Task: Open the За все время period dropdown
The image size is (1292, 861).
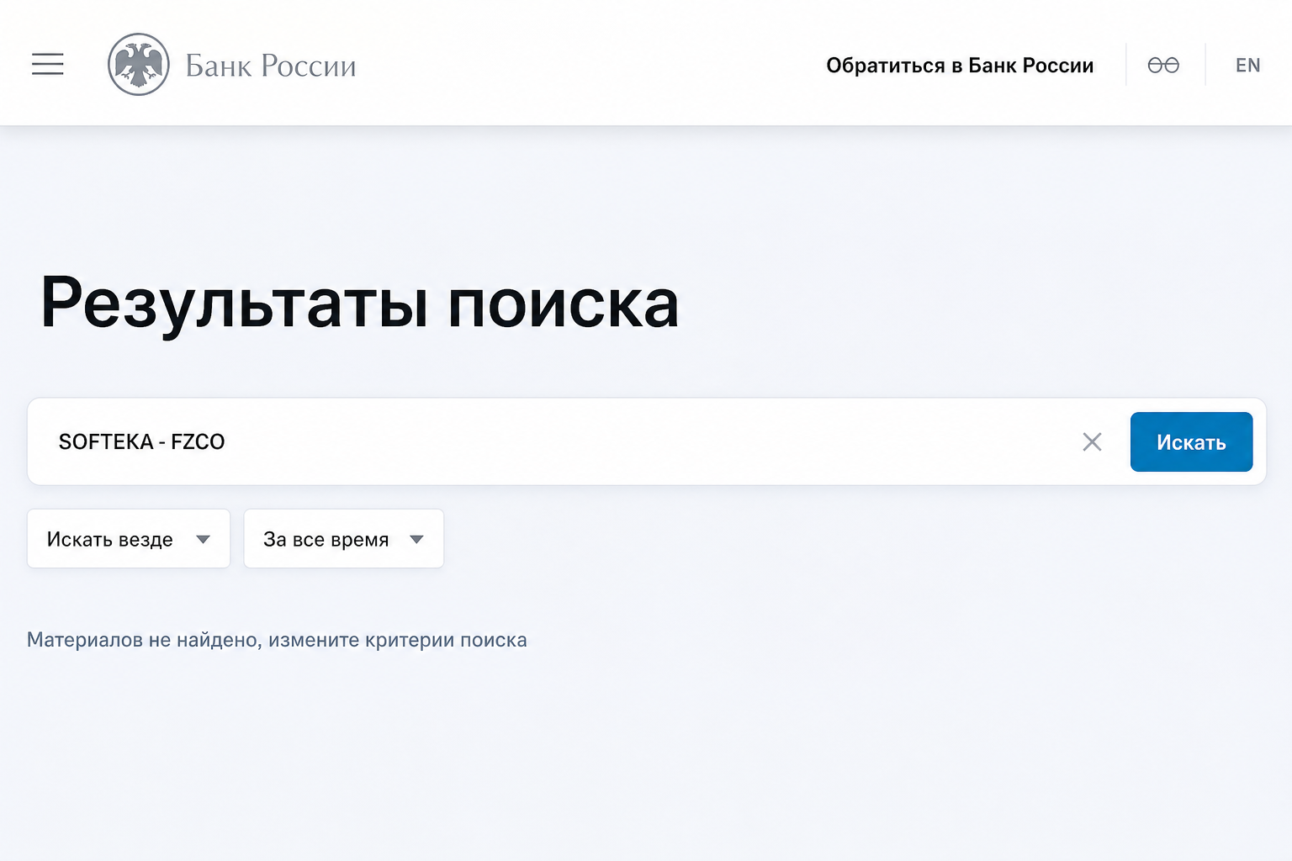Action: [x=344, y=539]
